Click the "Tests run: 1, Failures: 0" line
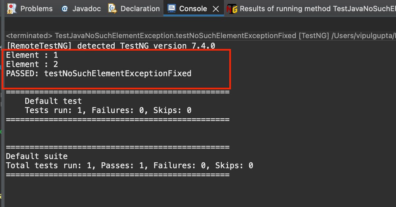Image resolution: width=396 pixels, height=207 pixels. (108, 110)
